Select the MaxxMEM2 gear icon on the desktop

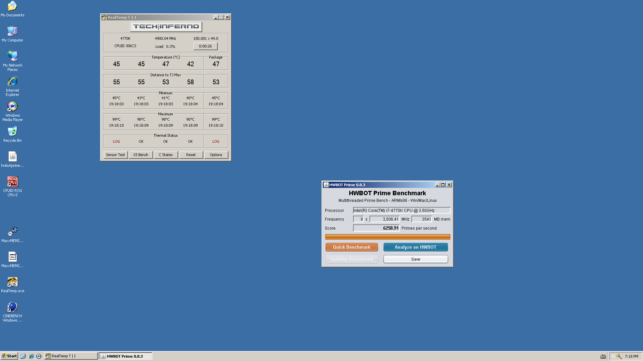click(12, 234)
